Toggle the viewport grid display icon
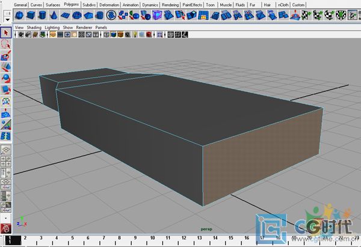Viewport: 361px width, 247px height. 53,35
